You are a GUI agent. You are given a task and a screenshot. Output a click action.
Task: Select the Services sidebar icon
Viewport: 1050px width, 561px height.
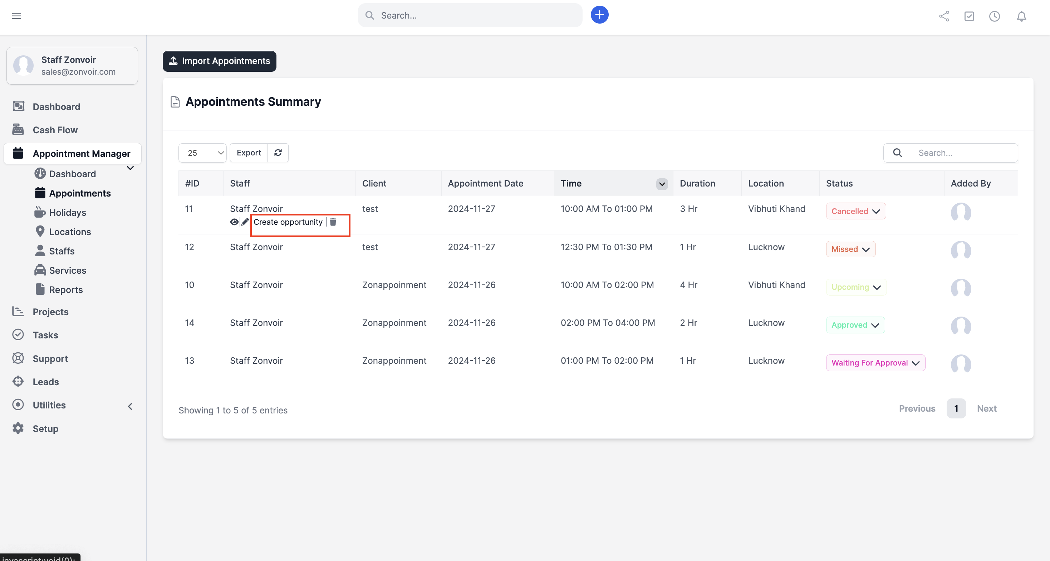tap(40, 270)
